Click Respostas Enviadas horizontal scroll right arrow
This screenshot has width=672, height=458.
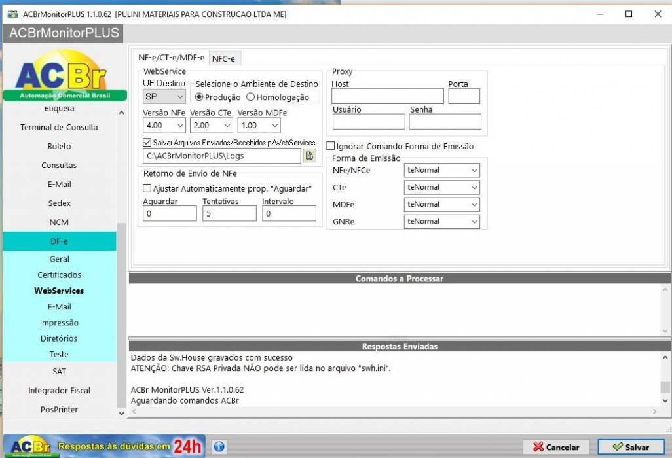pyautogui.click(x=654, y=412)
